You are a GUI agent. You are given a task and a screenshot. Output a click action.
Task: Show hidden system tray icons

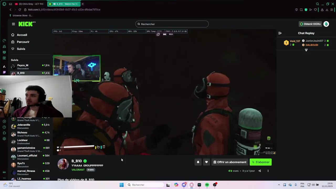click(x=279, y=185)
